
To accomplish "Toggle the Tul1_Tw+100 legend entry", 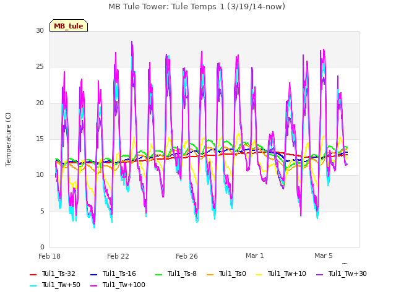I will point(118,285).
